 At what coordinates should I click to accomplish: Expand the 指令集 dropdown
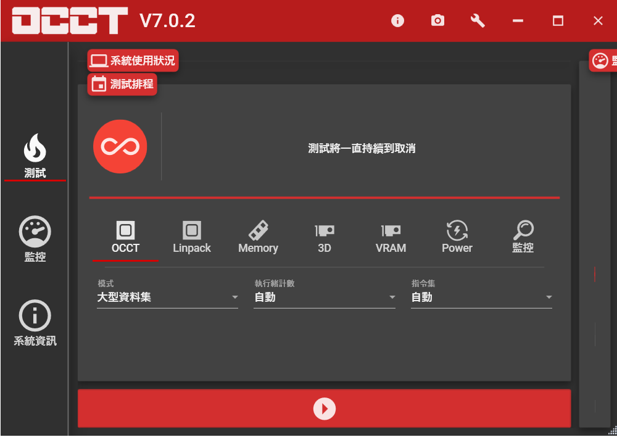(481, 298)
